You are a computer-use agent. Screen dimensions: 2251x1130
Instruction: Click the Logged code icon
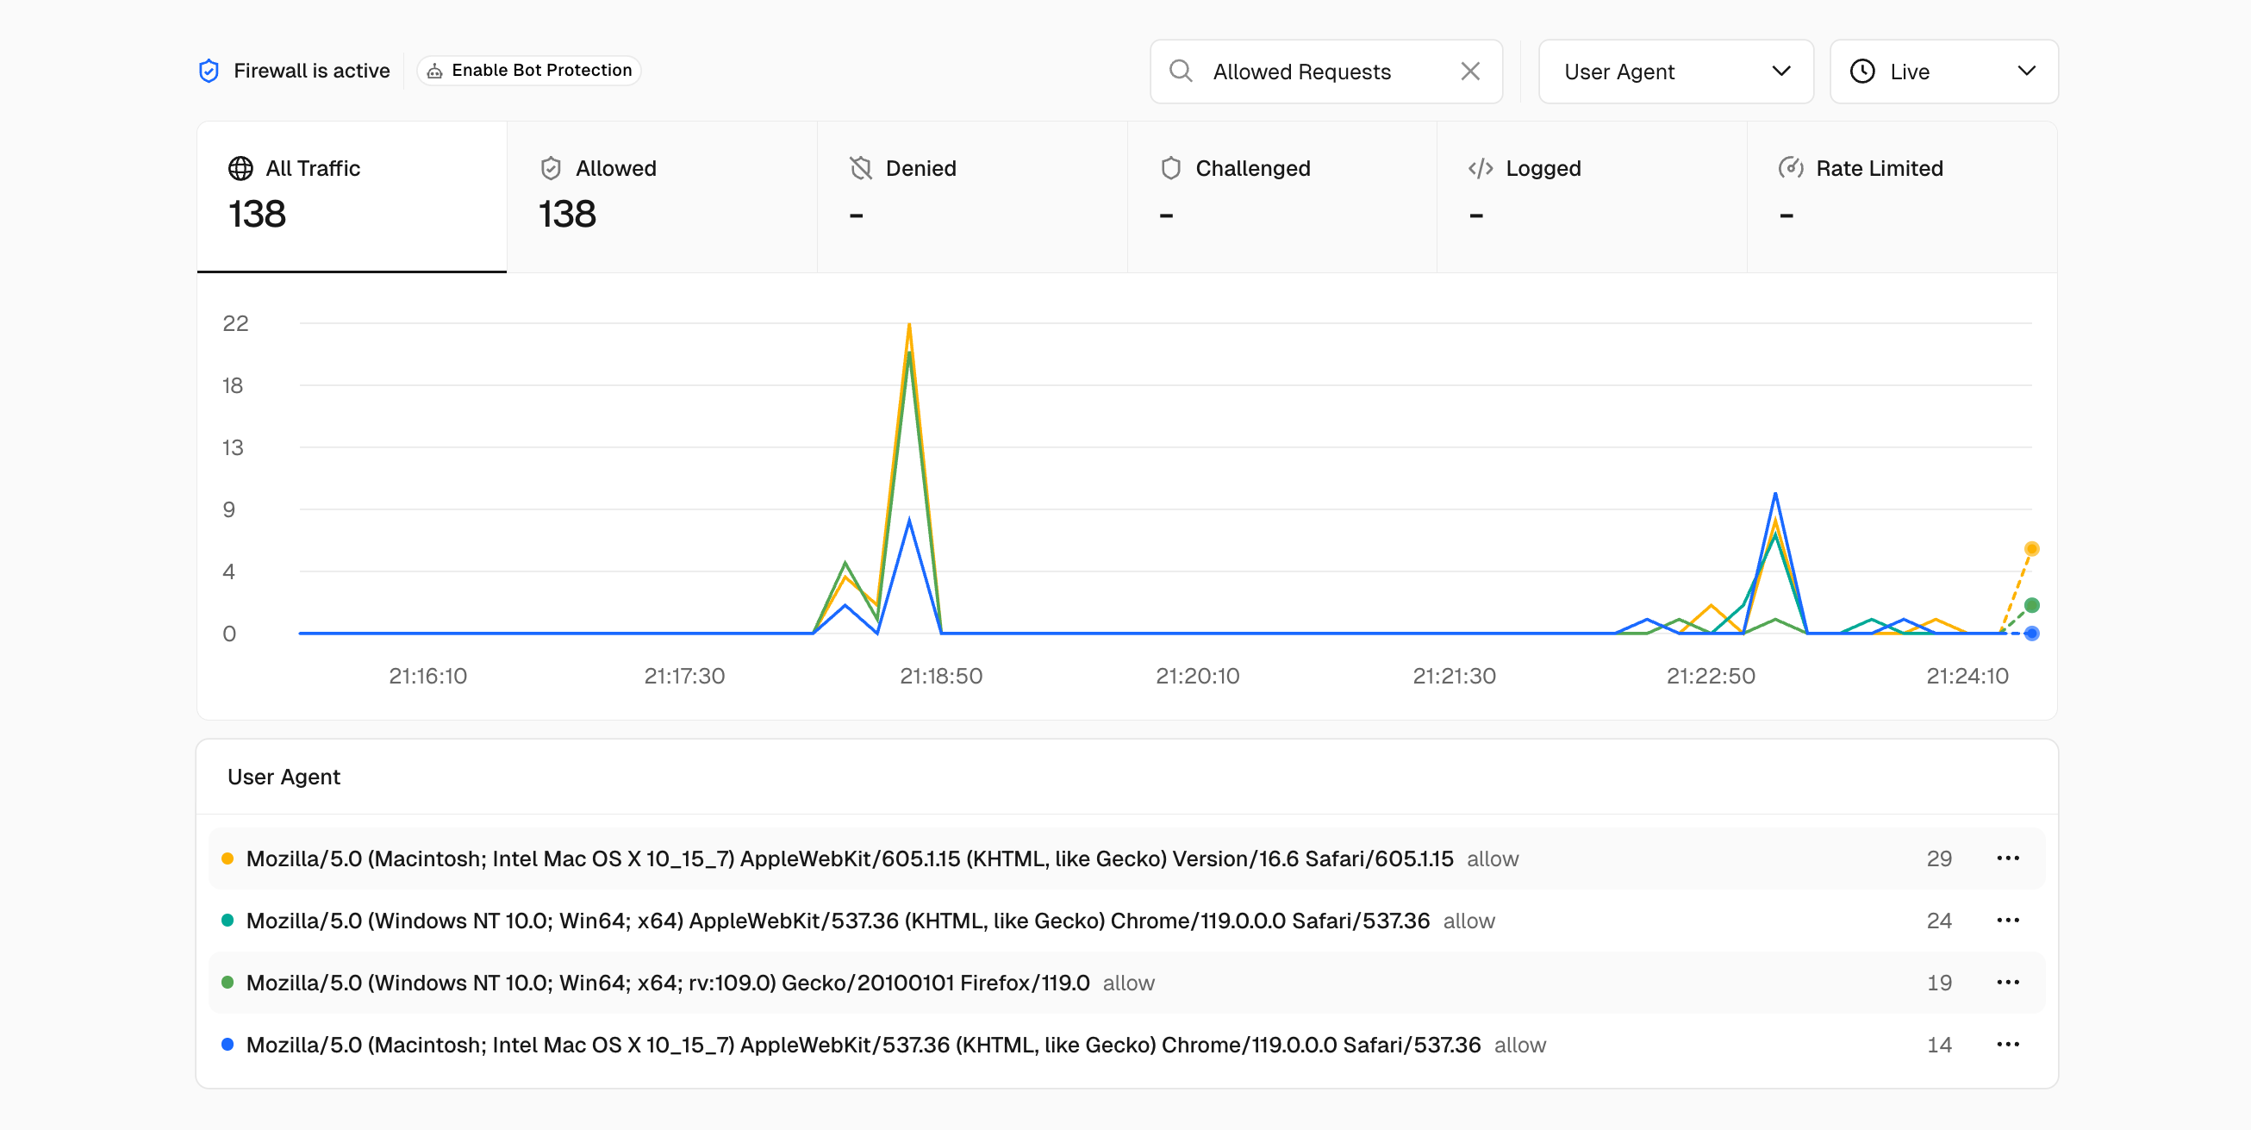tap(1481, 168)
